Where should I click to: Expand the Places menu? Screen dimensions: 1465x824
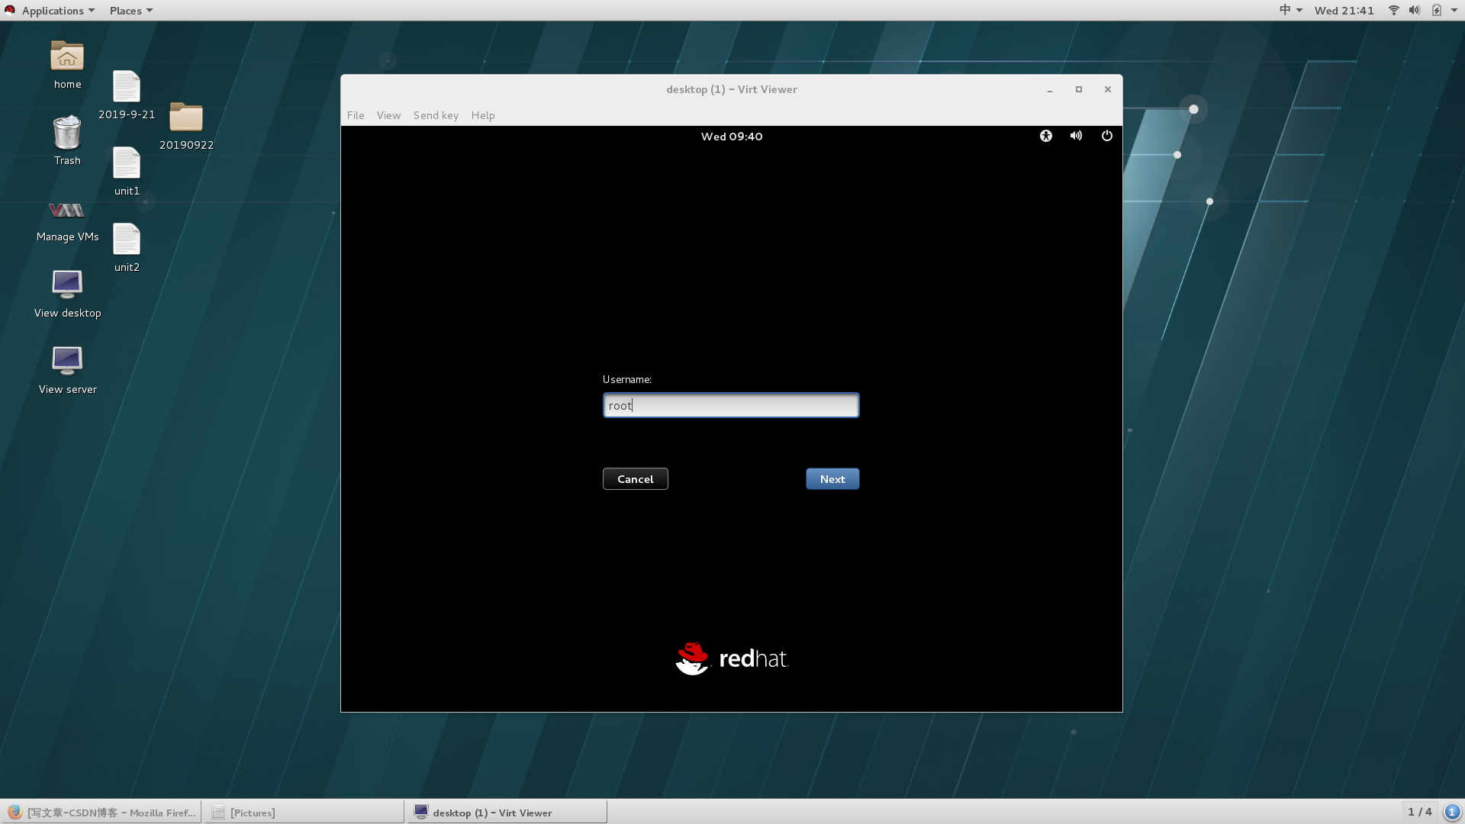tap(130, 10)
